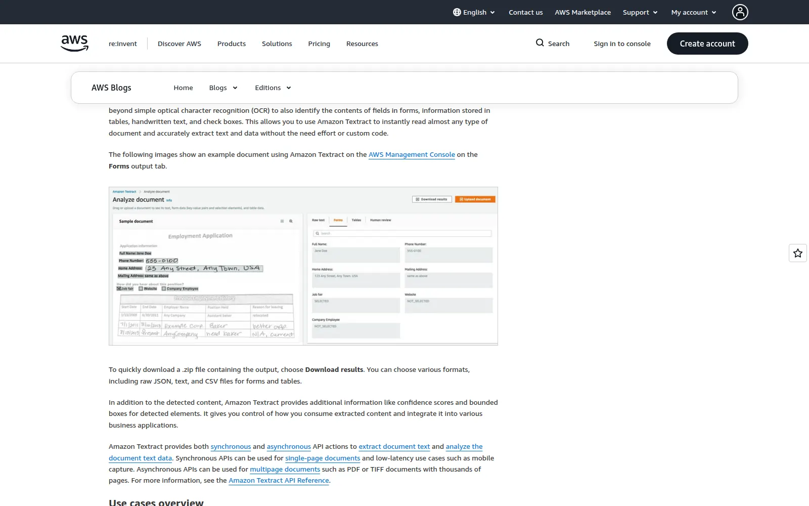Click the star bookmark icon
Screen dimensions: 809x506
coord(798,253)
